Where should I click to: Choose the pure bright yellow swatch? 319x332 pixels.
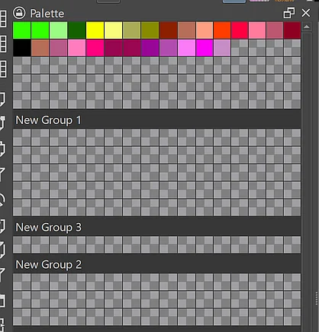tap(95, 30)
